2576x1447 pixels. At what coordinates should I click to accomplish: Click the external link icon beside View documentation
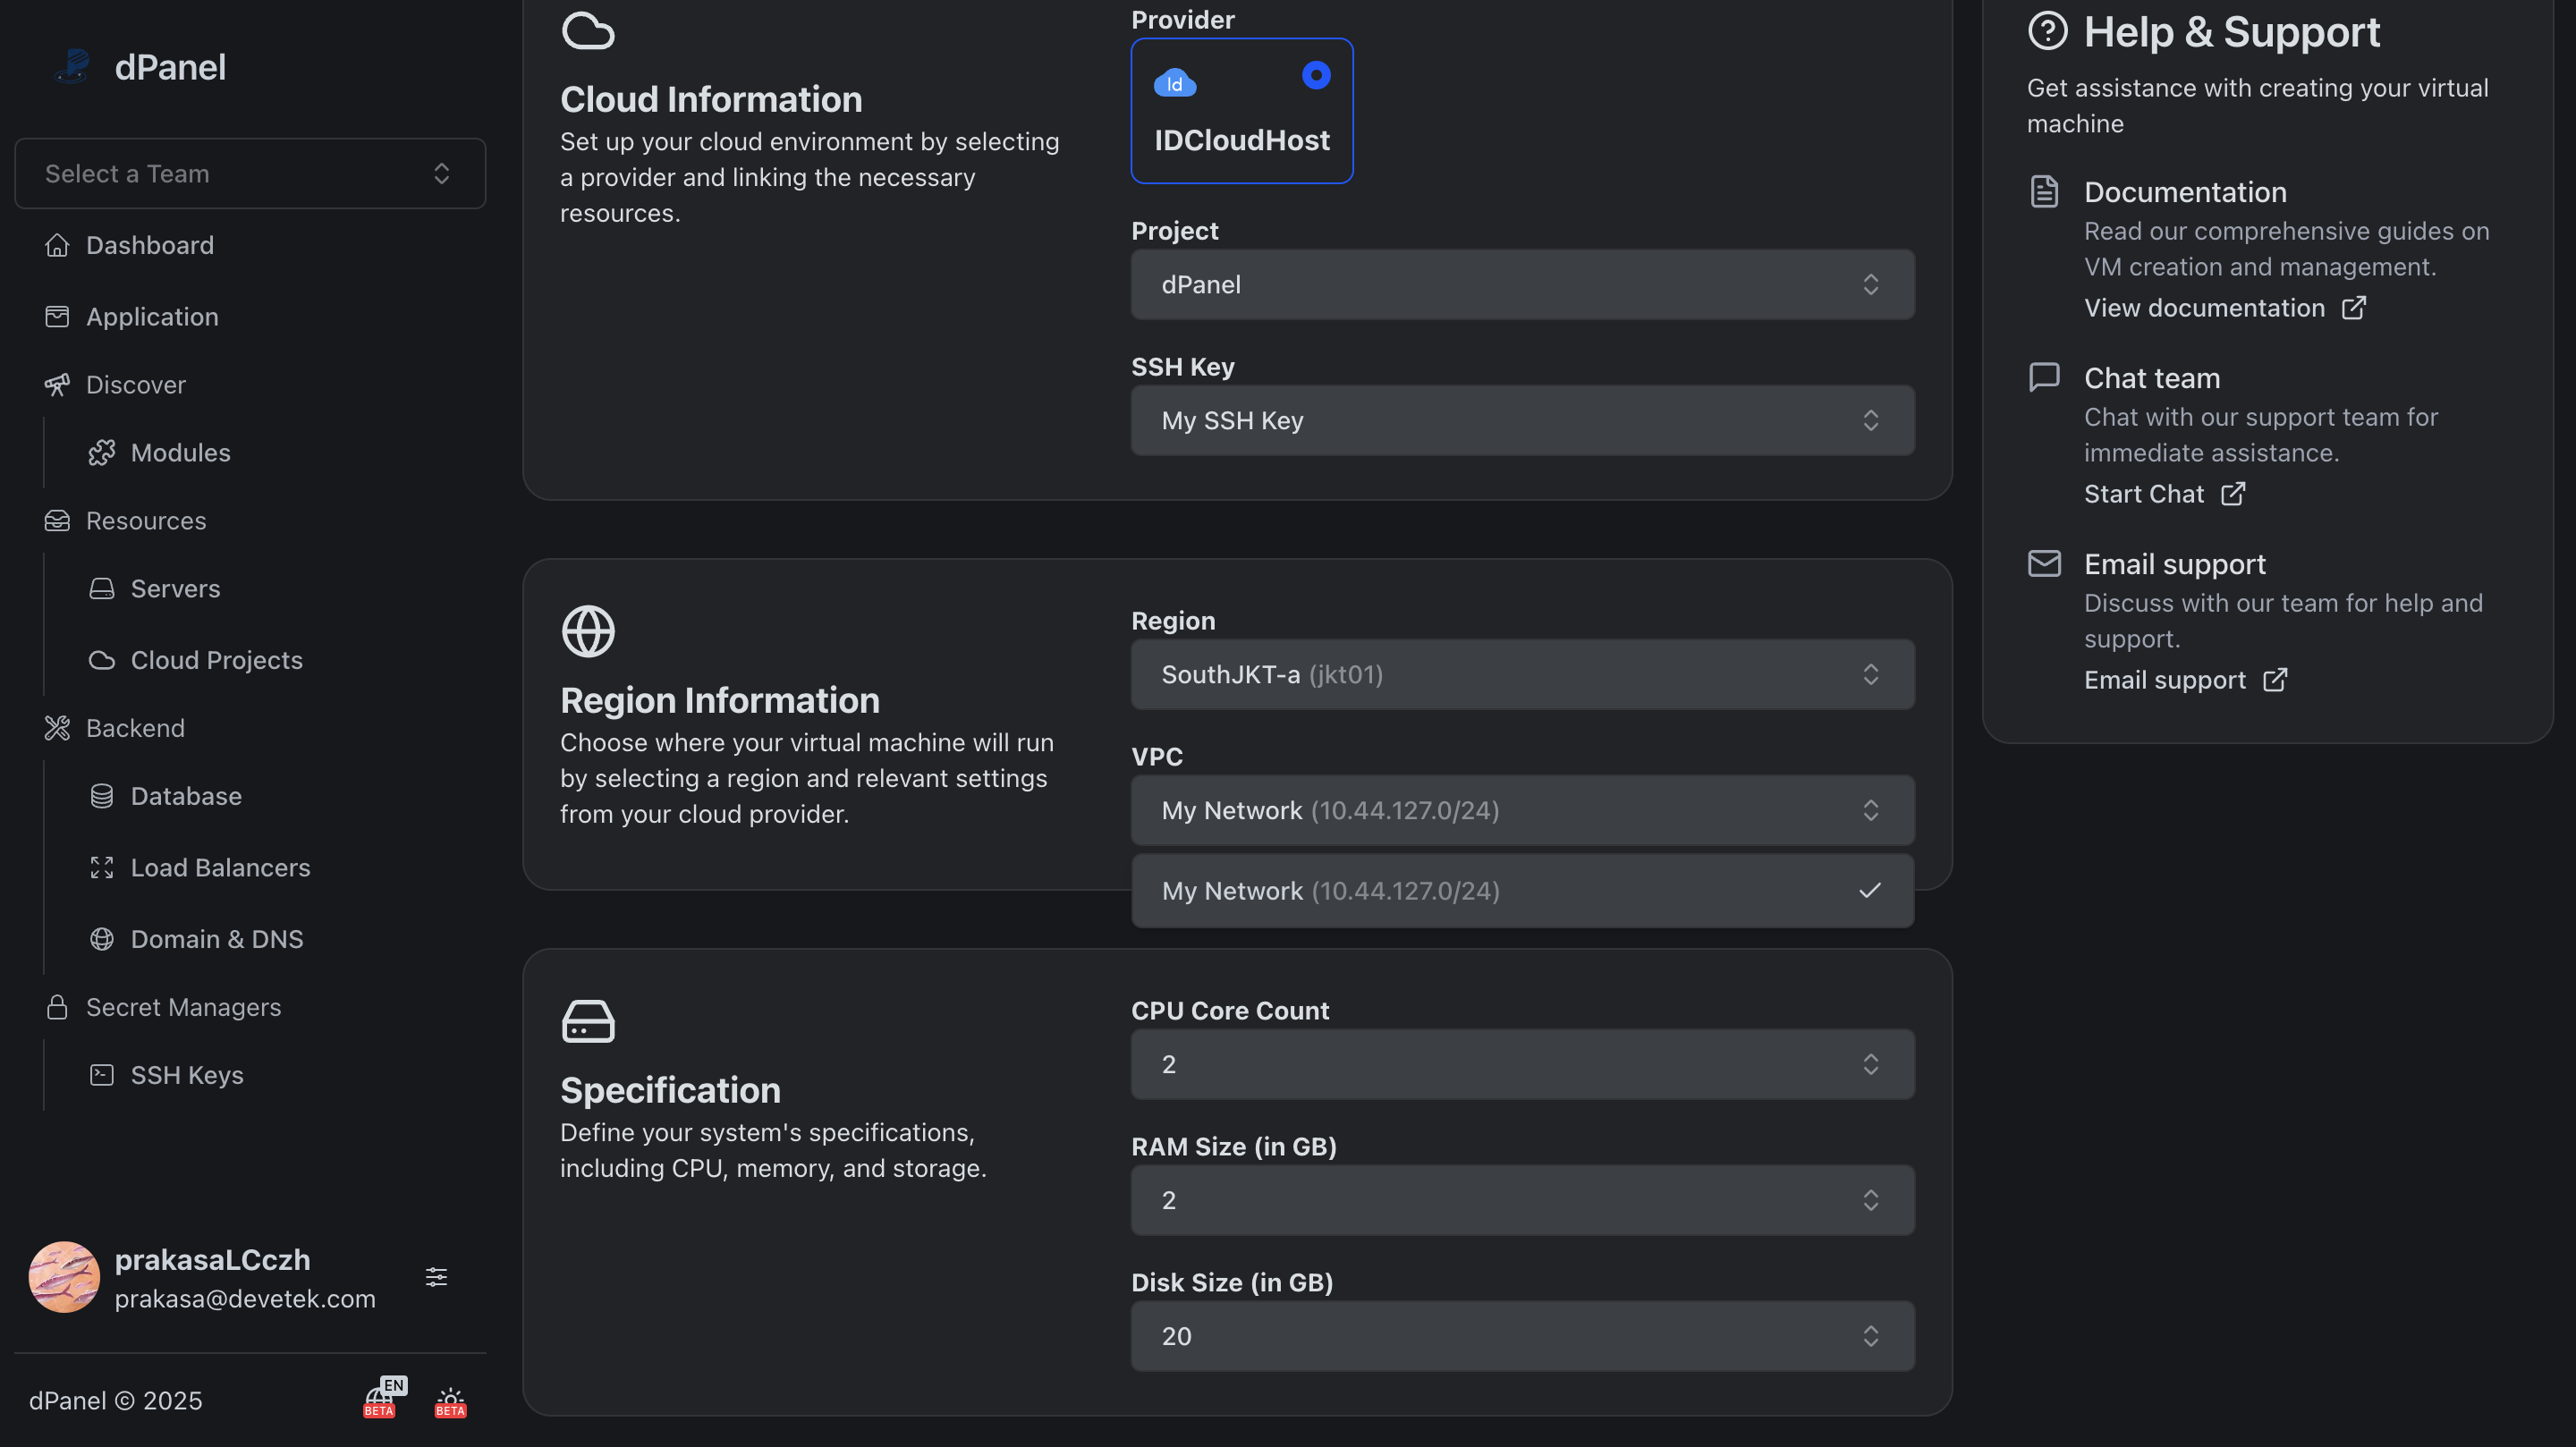tap(2353, 308)
